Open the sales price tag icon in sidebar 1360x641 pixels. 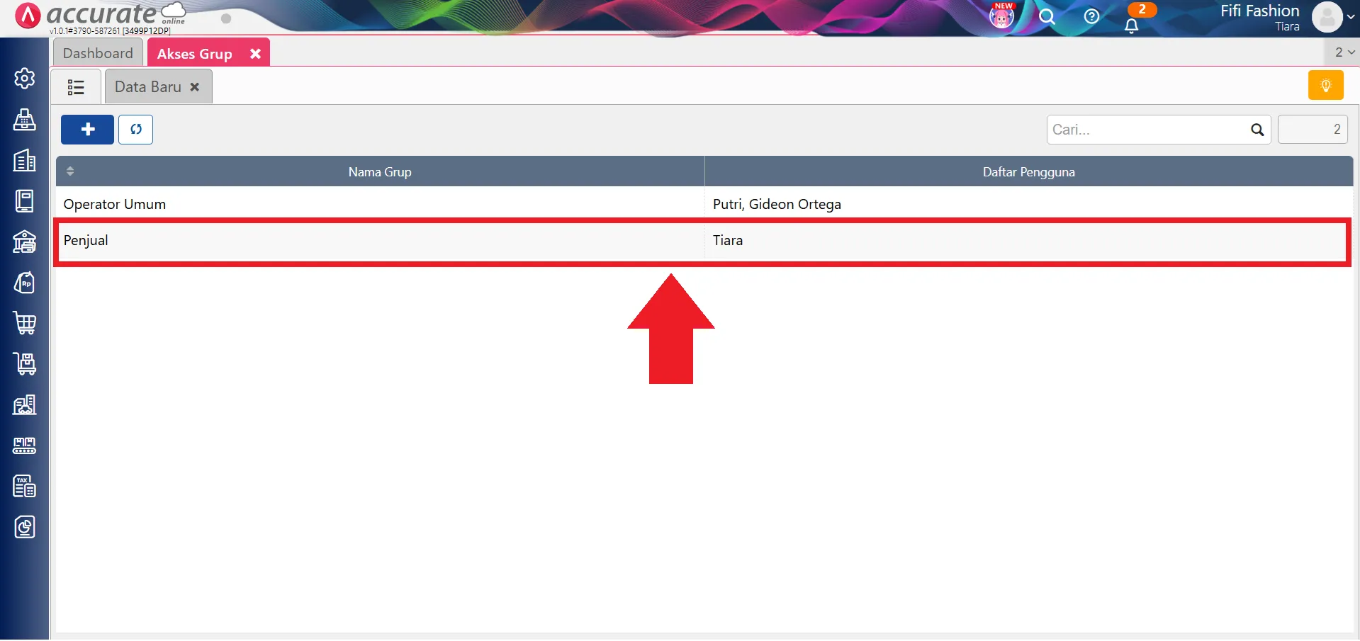tap(25, 283)
